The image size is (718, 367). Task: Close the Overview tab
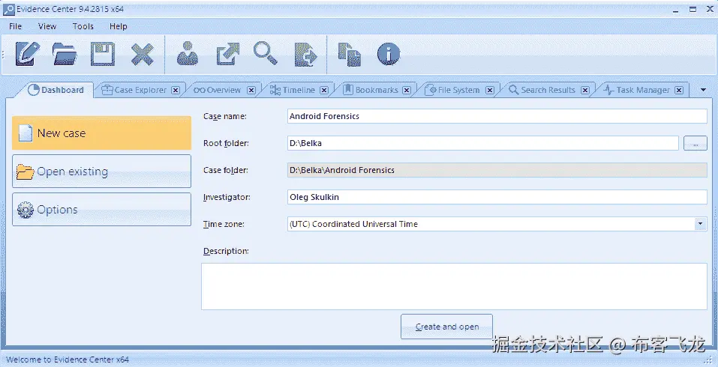pos(251,90)
